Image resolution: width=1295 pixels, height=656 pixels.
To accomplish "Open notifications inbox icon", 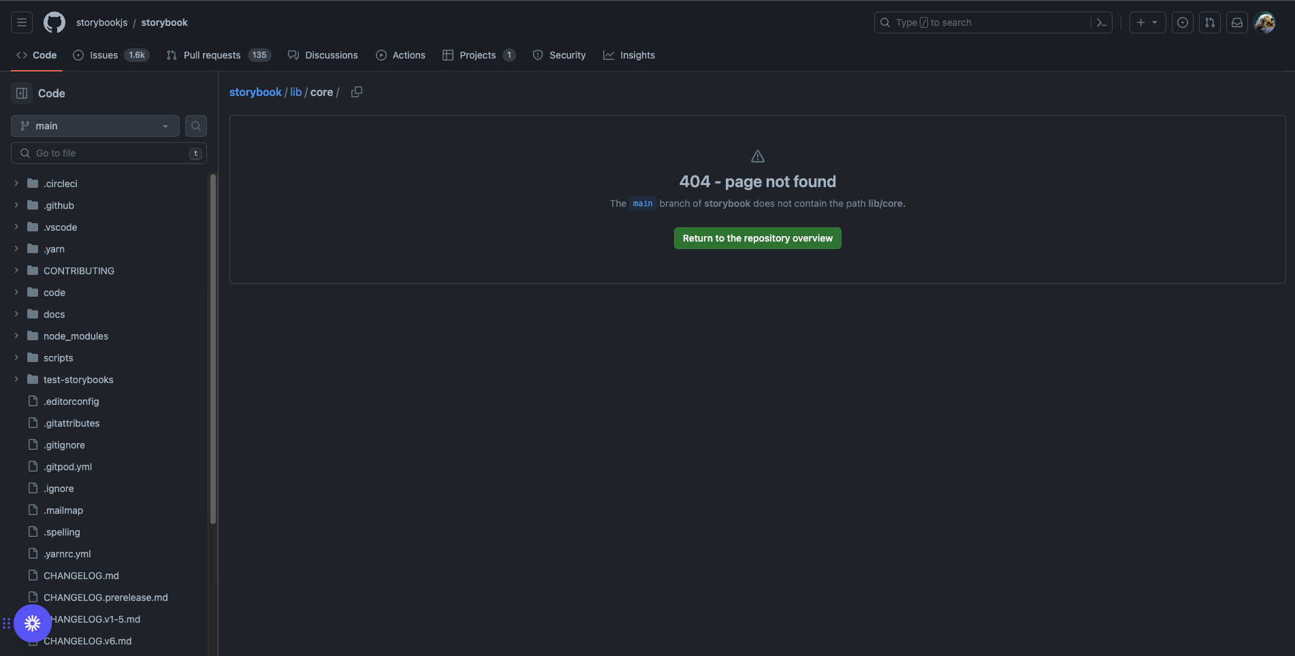I will 1236,22.
